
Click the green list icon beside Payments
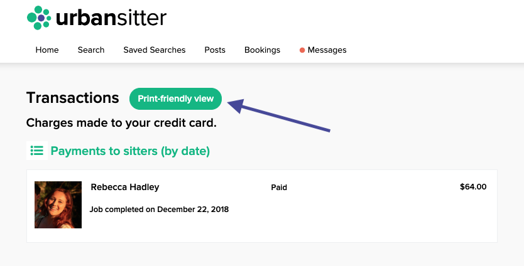[x=37, y=151]
